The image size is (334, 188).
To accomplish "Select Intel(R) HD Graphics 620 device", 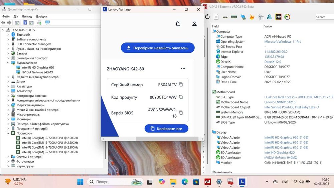I will 37,67.
